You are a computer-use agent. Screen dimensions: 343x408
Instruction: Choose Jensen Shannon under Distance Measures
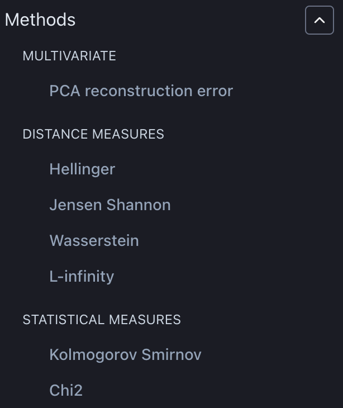click(x=110, y=205)
